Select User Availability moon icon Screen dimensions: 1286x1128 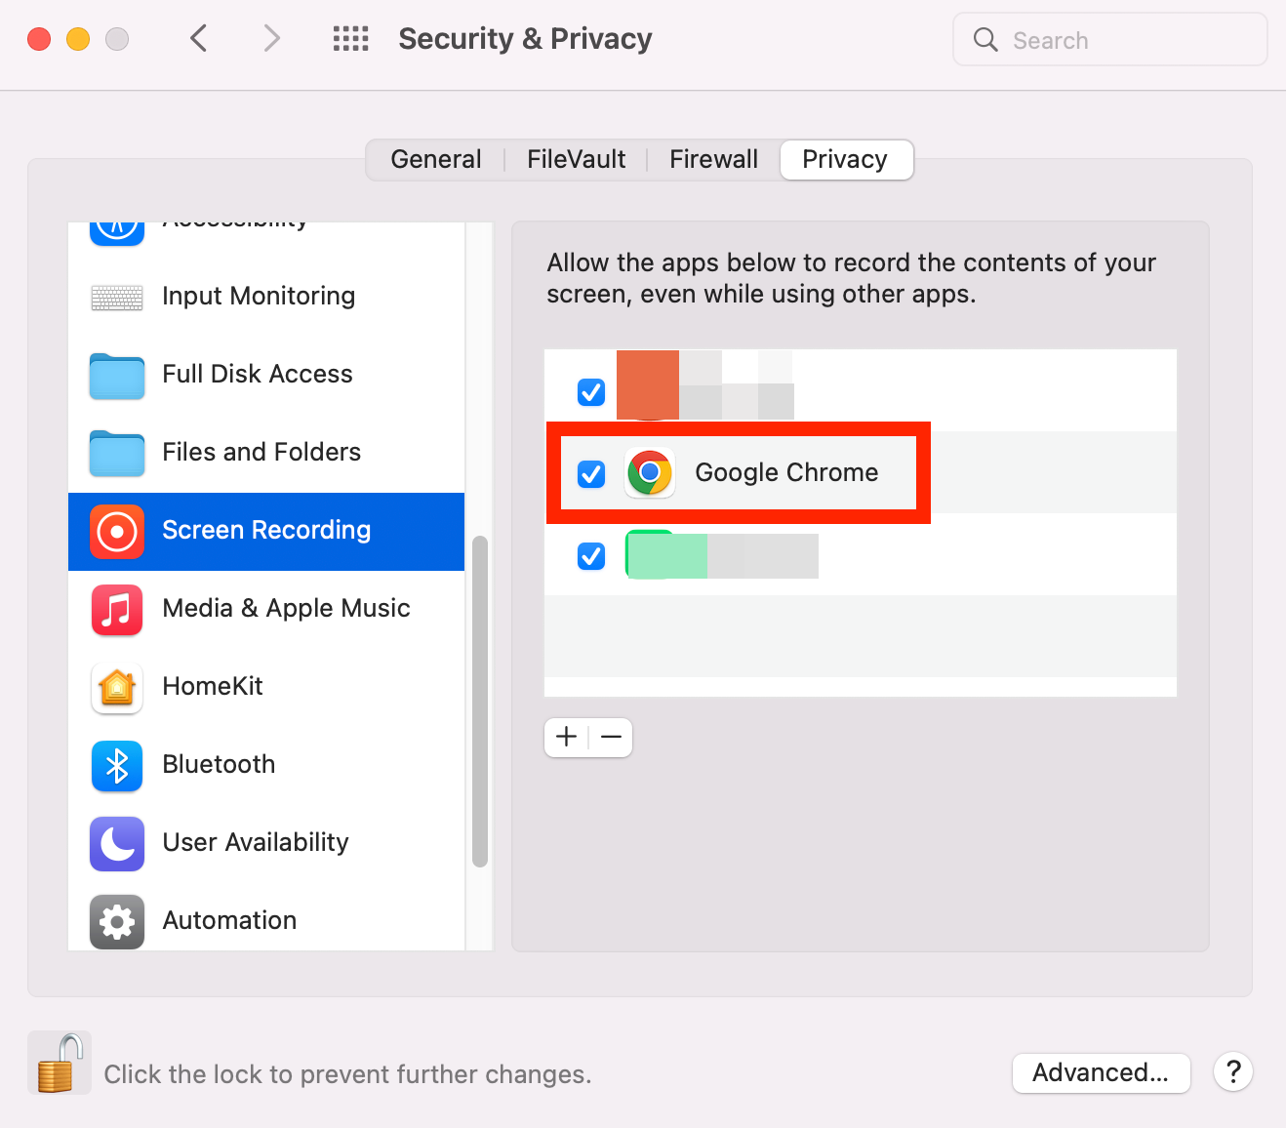coord(117,843)
